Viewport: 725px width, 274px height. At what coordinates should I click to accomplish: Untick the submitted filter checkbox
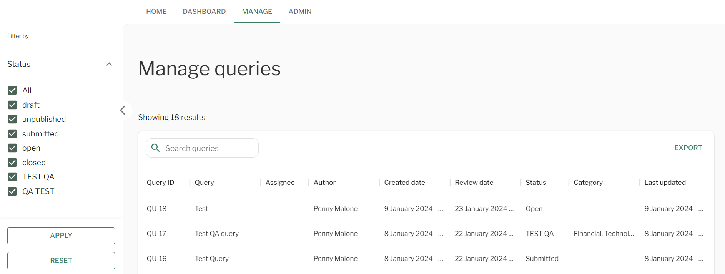[x=12, y=134]
